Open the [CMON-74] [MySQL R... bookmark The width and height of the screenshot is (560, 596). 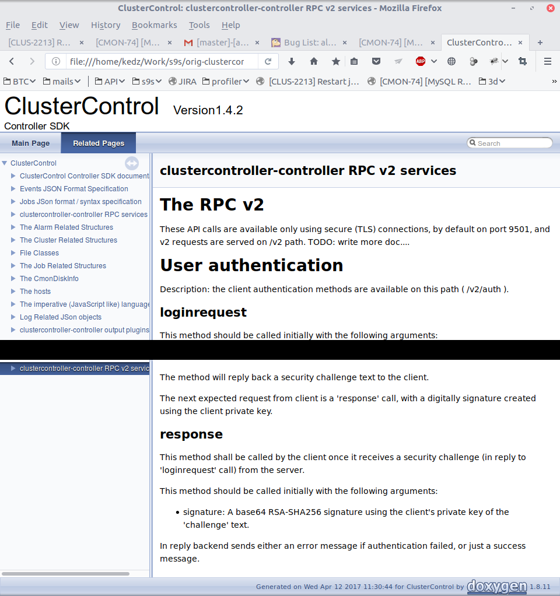[x=419, y=81]
